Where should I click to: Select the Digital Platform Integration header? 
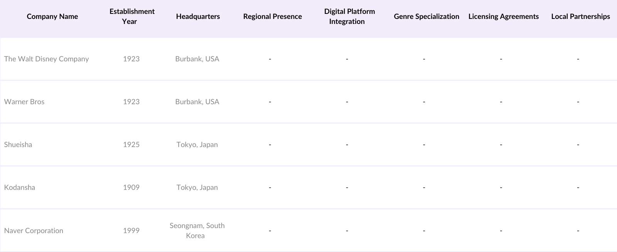pos(349,17)
